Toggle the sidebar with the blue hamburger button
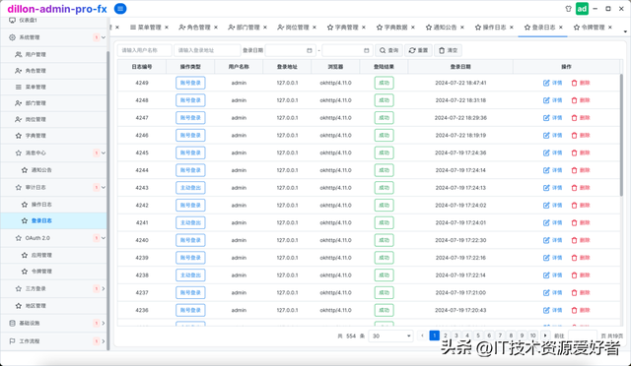Viewport: 631px width, 366px height. (120, 9)
